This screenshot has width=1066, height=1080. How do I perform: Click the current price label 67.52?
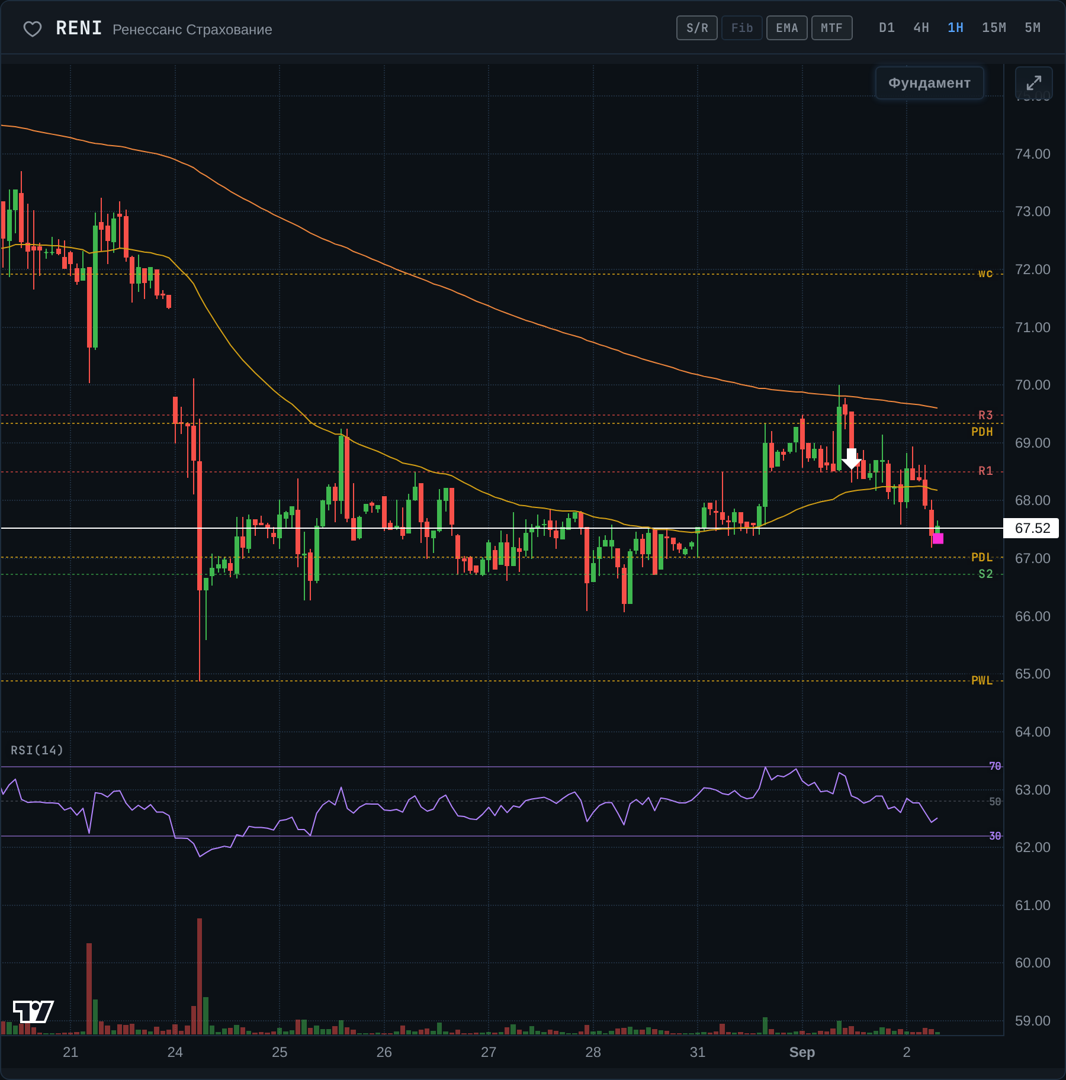coord(1032,528)
